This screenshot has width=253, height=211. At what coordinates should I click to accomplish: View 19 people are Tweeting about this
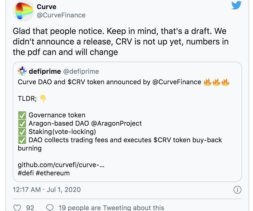[x=111, y=208]
